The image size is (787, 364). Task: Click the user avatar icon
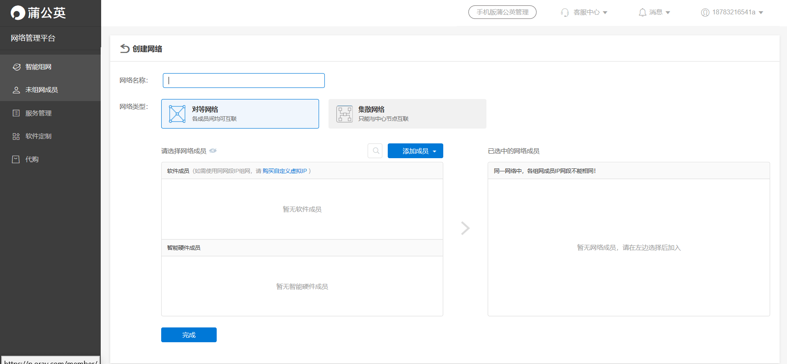pos(705,12)
